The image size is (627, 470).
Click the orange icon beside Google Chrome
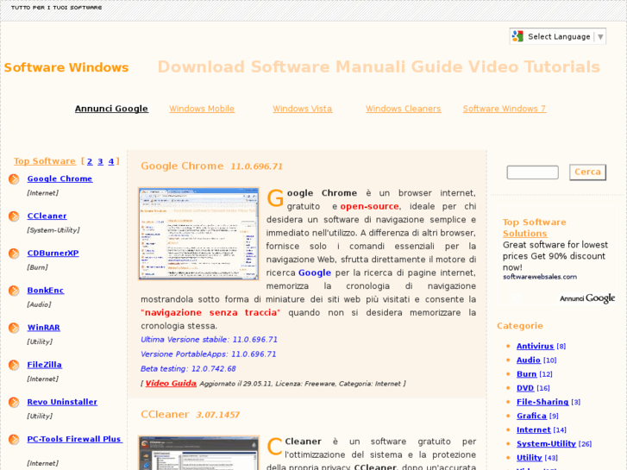[x=14, y=179]
